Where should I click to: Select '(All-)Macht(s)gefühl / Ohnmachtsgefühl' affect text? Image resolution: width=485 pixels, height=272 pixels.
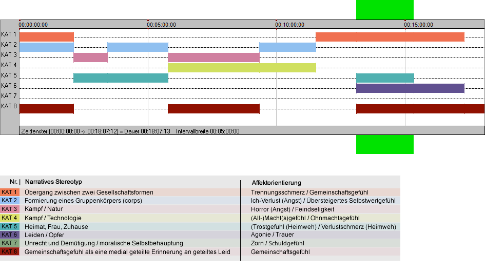(305, 218)
